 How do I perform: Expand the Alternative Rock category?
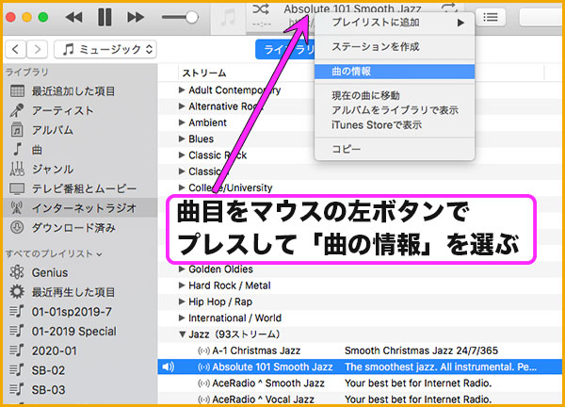coord(182,106)
